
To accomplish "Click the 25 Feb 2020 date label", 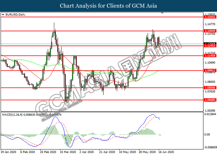I will (x=48, y=152).
